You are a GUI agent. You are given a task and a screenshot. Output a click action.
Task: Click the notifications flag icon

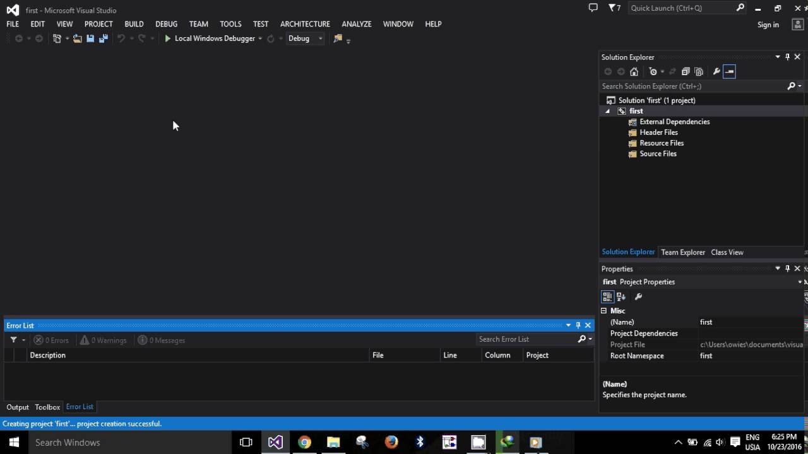coord(614,8)
